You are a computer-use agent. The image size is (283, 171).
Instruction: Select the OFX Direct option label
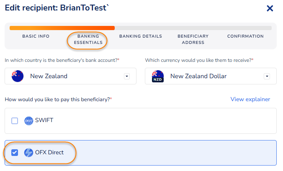[x=49, y=153]
